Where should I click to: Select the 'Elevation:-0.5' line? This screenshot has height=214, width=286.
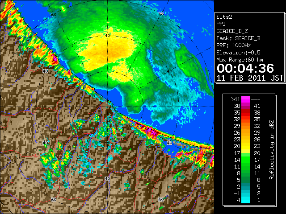pyautogui.click(x=238, y=53)
